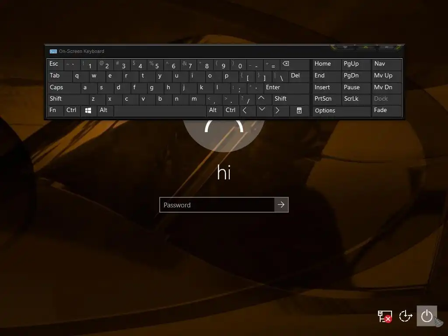This screenshot has width=448, height=336.
Task: Click the Nav key
Action: point(387,65)
